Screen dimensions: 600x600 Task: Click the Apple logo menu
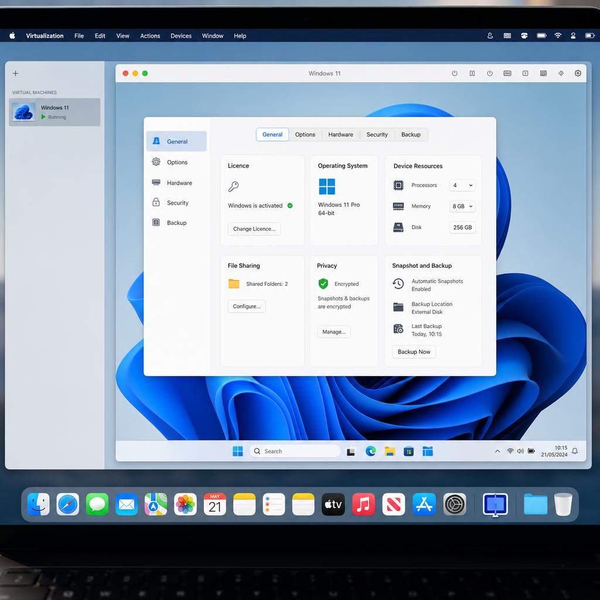12,36
